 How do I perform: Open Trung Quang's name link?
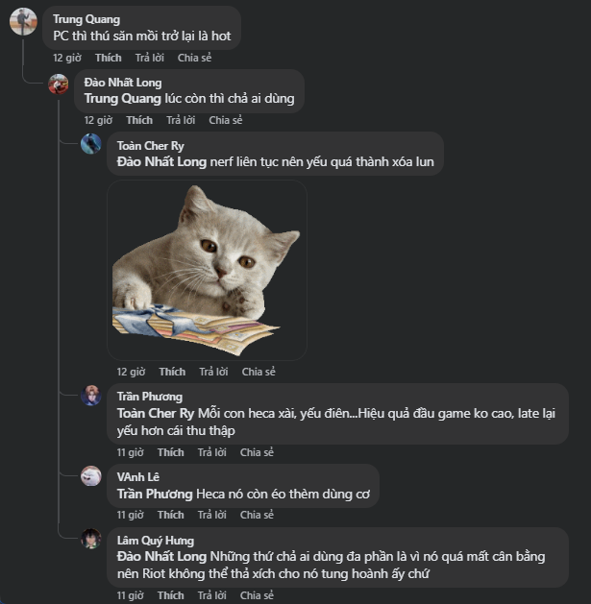pos(87,18)
